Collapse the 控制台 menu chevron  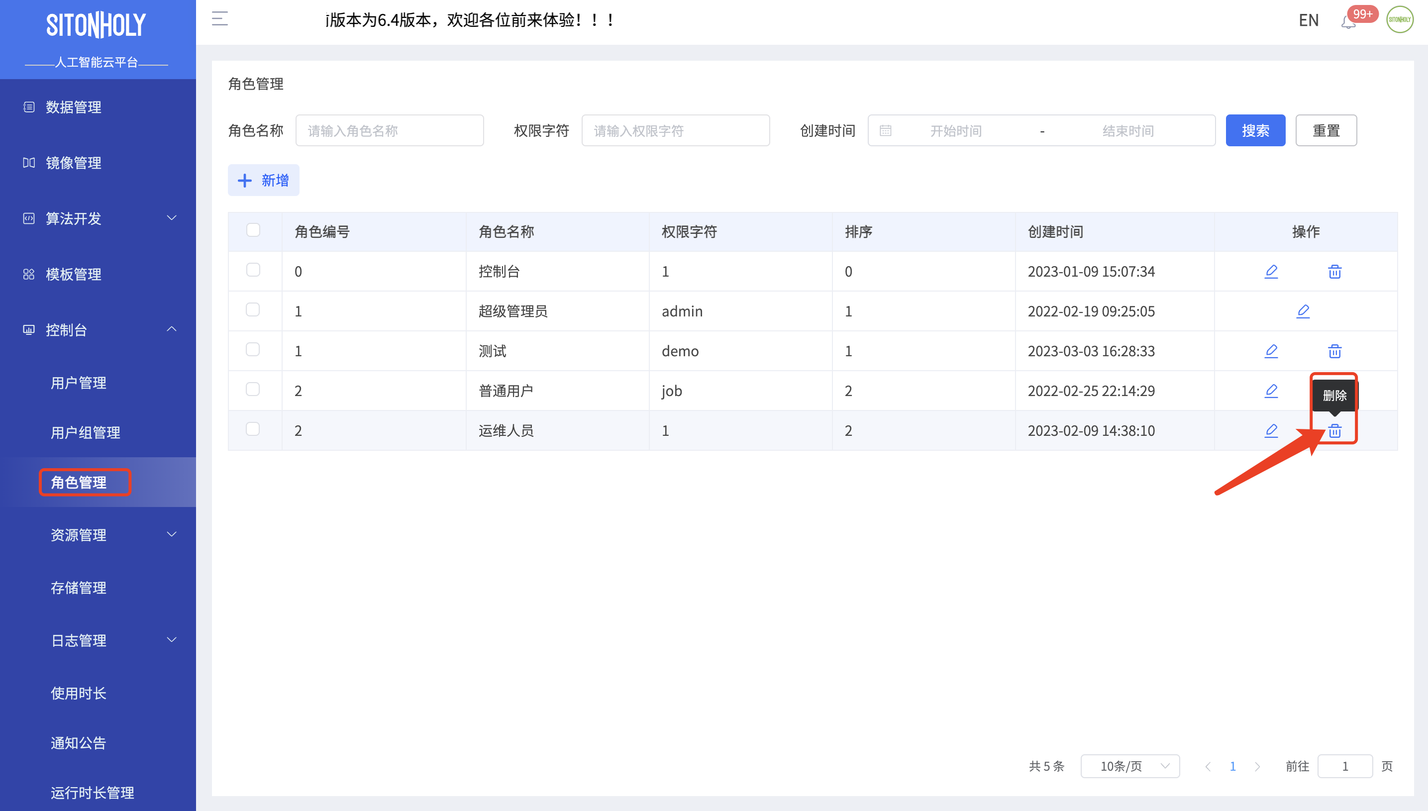[x=172, y=329]
